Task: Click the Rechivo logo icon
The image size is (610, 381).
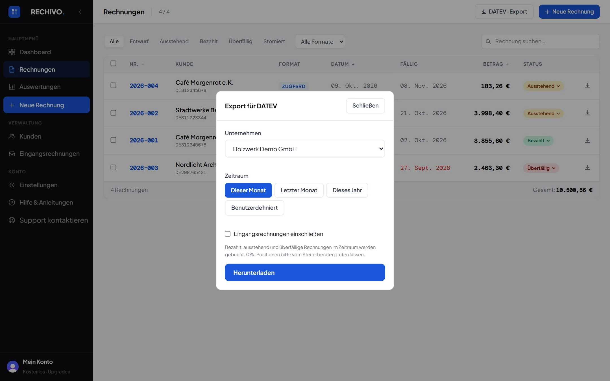Action: (14, 12)
